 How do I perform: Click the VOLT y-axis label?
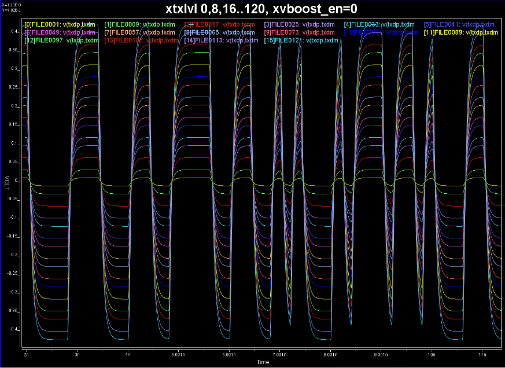pos(8,182)
